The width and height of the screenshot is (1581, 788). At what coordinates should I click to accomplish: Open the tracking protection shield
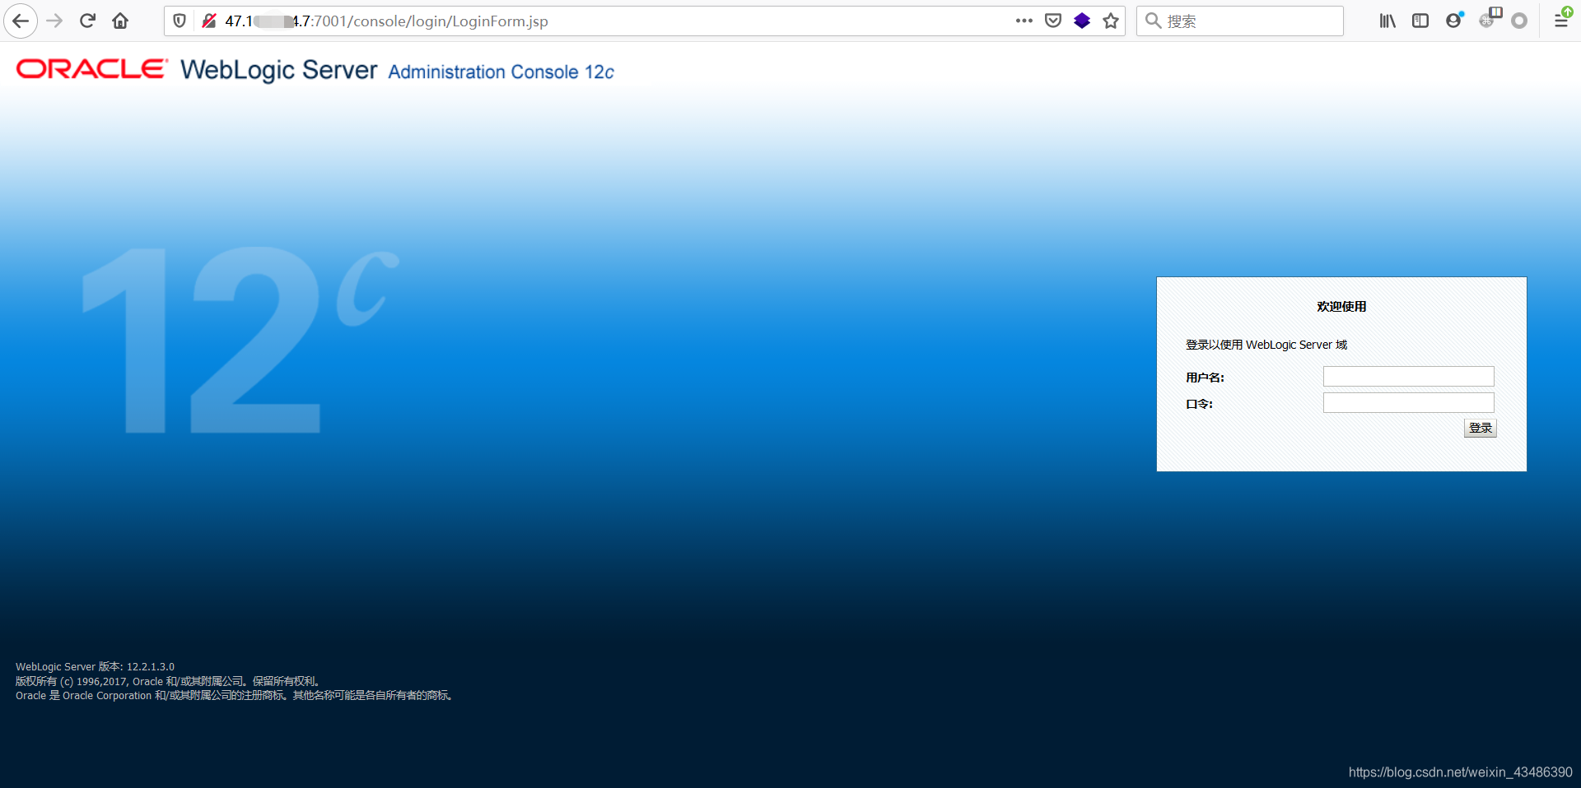tap(180, 21)
